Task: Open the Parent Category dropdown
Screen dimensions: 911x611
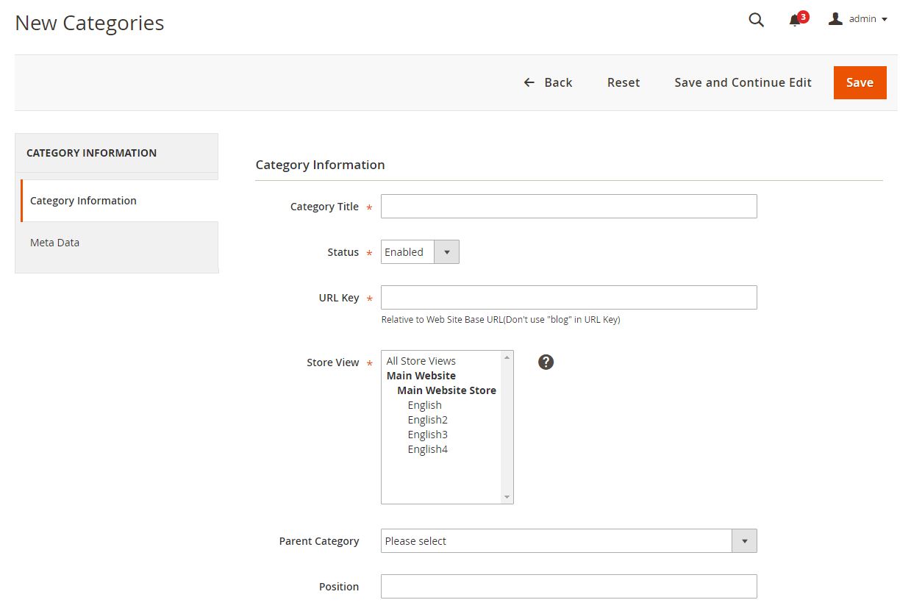Action: click(568, 541)
